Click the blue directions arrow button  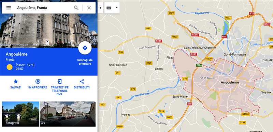click(x=85, y=48)
